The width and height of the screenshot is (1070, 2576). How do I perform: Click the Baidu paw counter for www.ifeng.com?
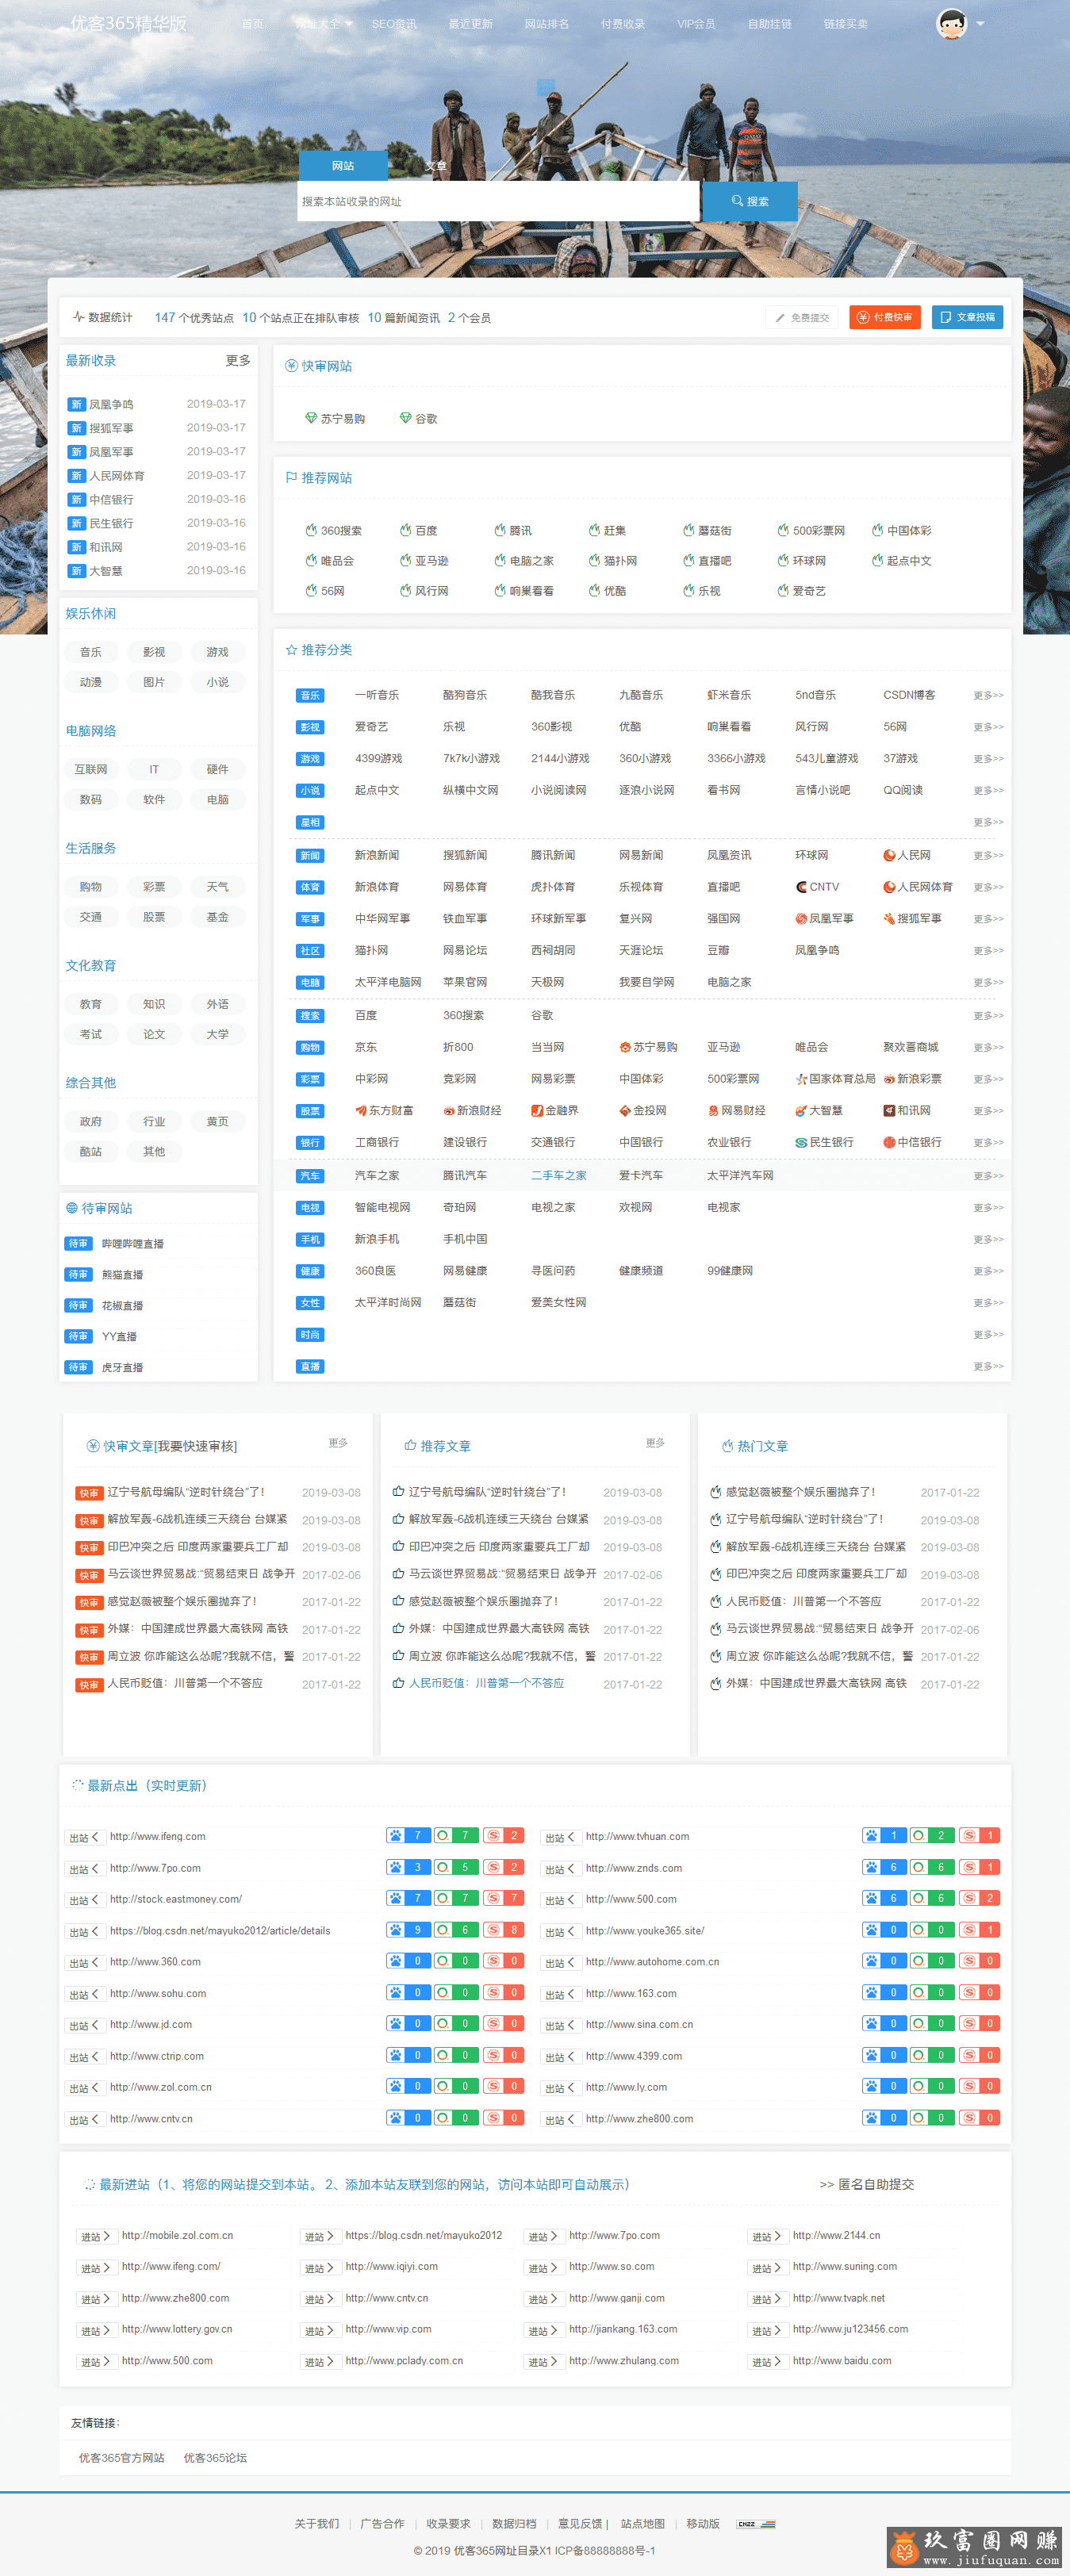[408, 1835]
